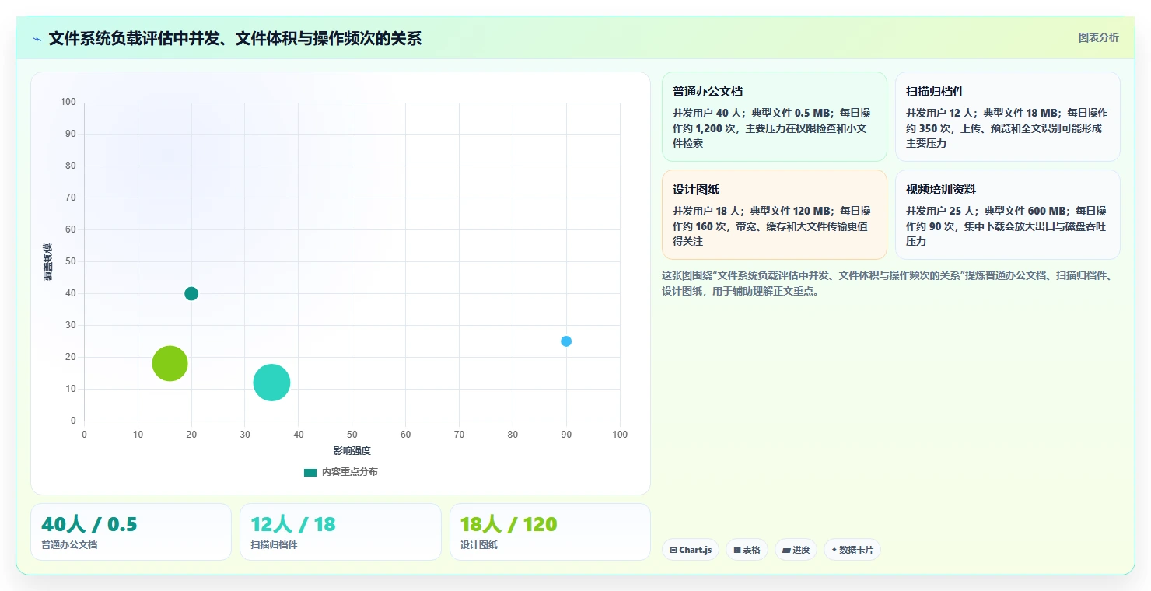Click the y-axis tick label 100
This screenshot has height=591, width=1151.
tap(68, 102)
